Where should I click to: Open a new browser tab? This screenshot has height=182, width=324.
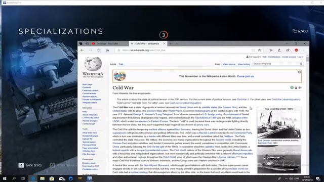[171, 43]
